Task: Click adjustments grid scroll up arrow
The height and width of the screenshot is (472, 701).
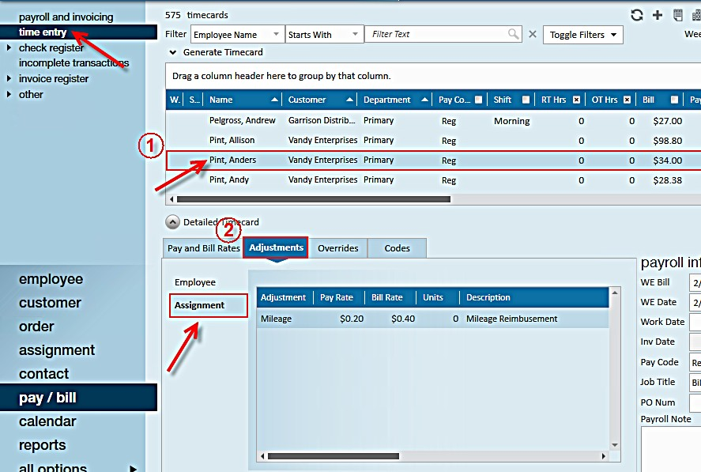Action: 615,293
